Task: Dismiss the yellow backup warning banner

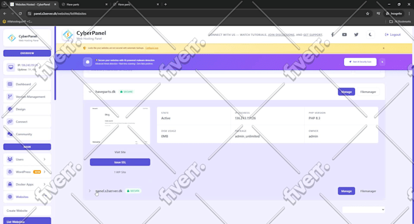Action: (384, 48)
